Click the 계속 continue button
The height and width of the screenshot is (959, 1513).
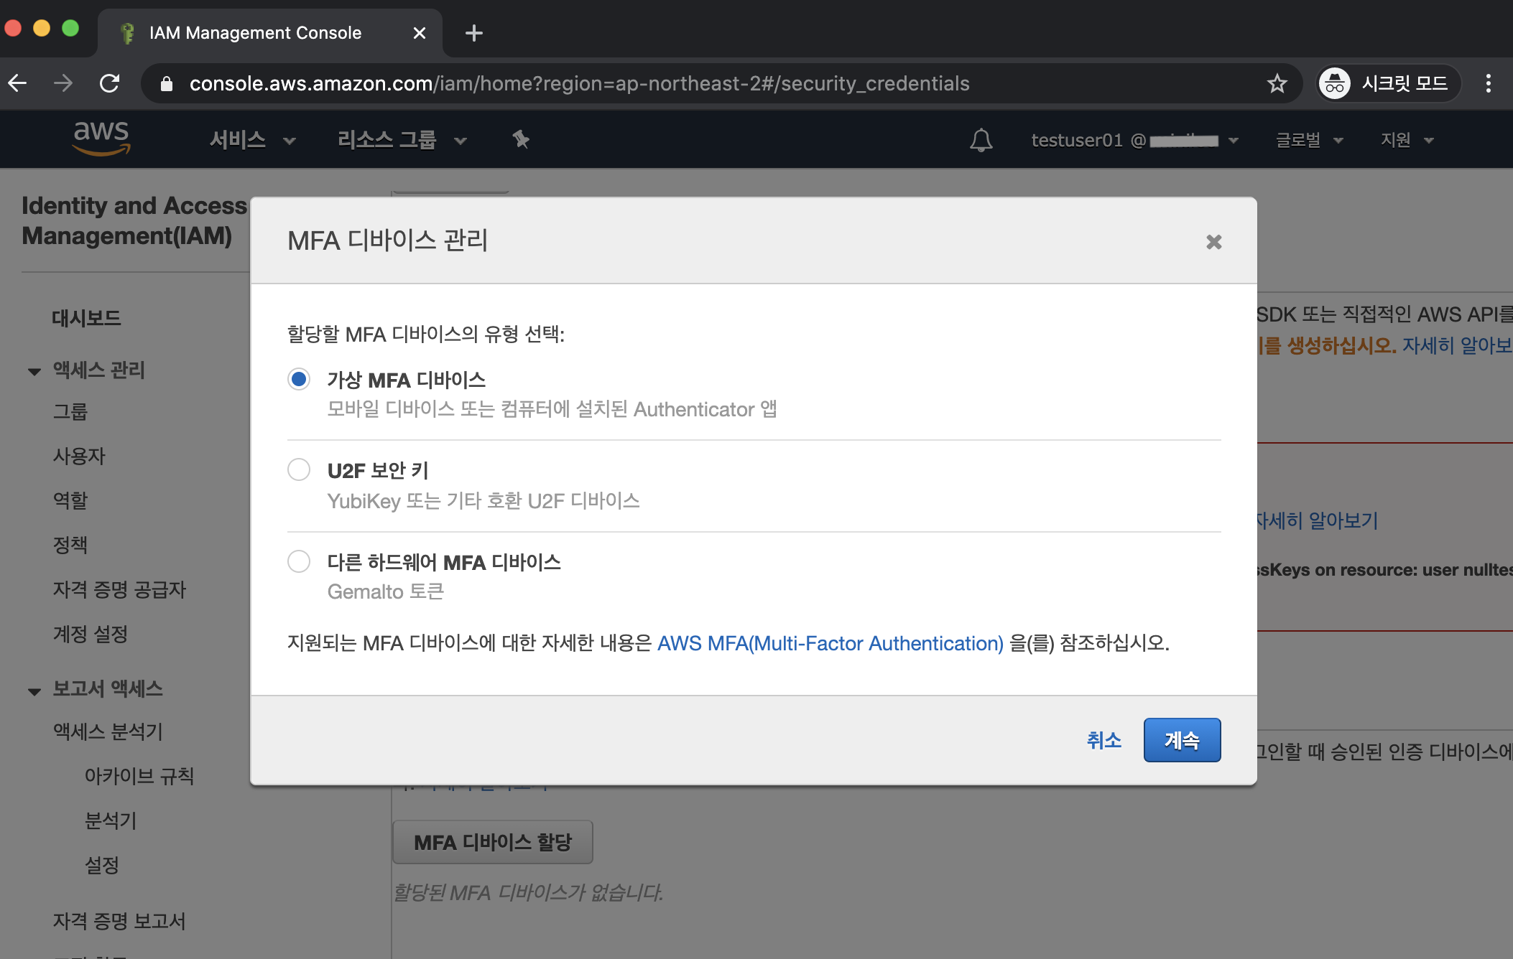1182,740
